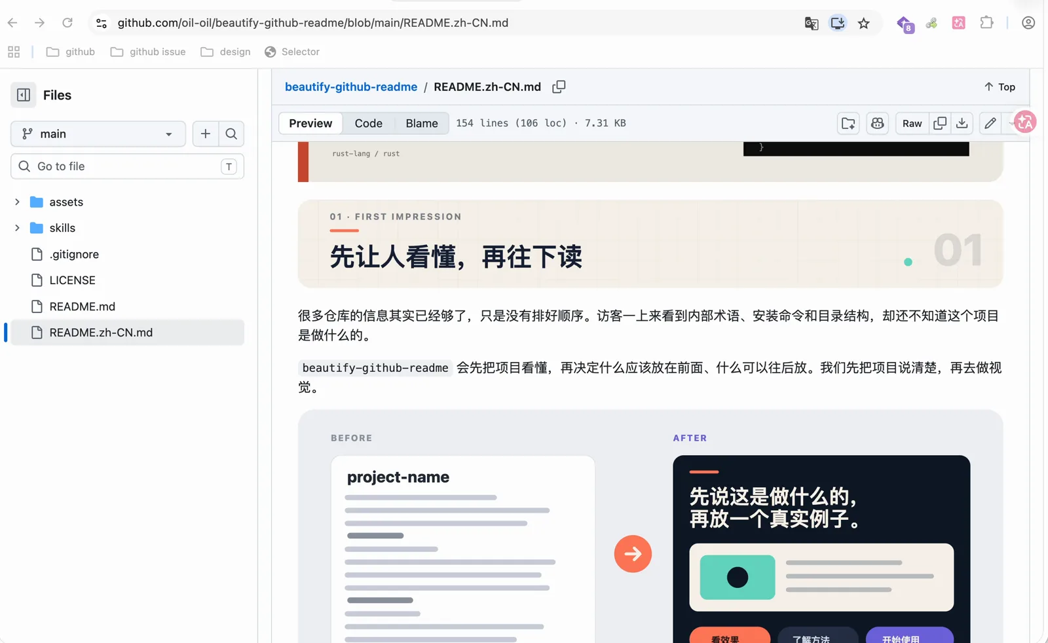
Task: Jump to Top of file
Action: (1000, 86)
